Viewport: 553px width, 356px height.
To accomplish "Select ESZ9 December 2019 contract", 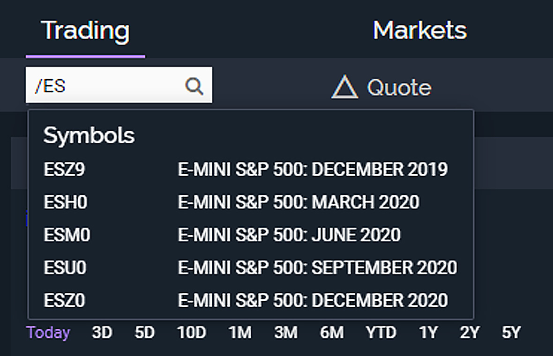I will (245, 170).
